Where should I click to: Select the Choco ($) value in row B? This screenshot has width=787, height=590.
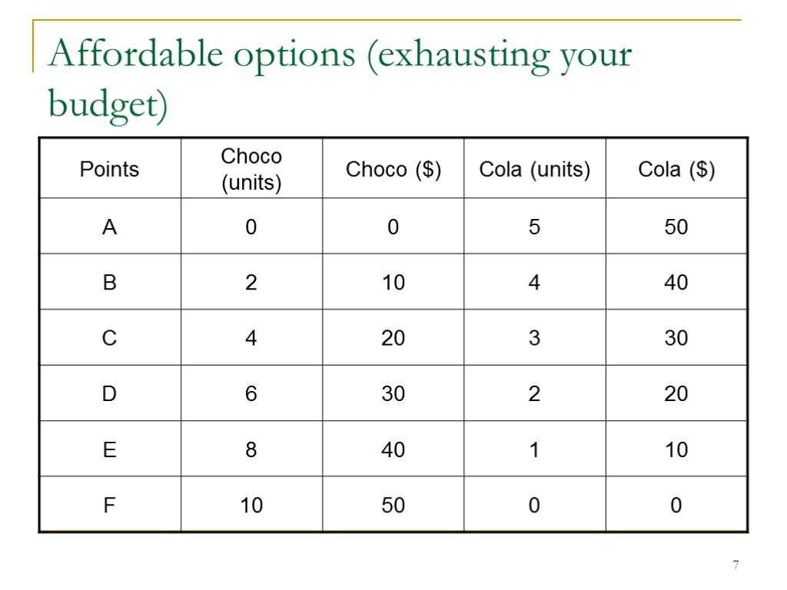point(393,283)
